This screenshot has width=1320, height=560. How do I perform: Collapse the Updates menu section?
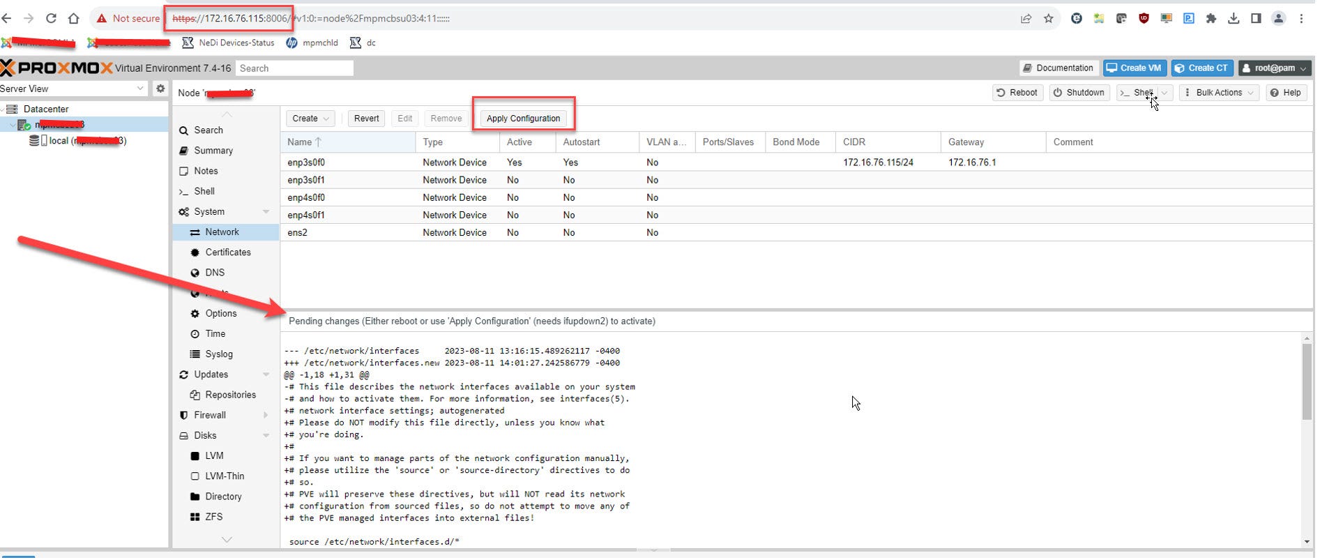pos(266,374)
